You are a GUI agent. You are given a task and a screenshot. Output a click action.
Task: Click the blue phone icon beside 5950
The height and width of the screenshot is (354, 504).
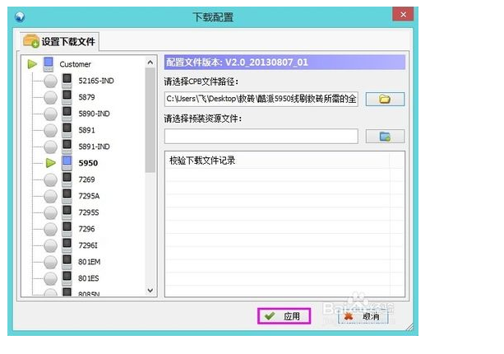point(67,163)
